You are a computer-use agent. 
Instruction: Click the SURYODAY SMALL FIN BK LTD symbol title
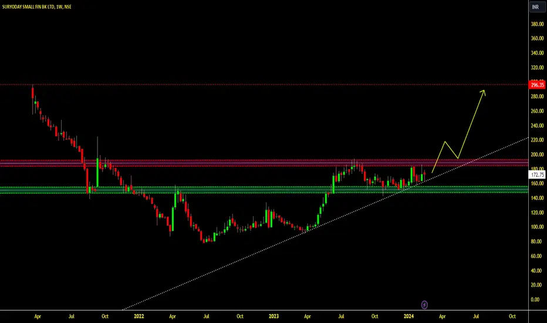(28, 6)
